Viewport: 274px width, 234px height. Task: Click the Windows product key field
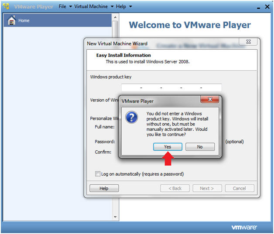(171, 88)
